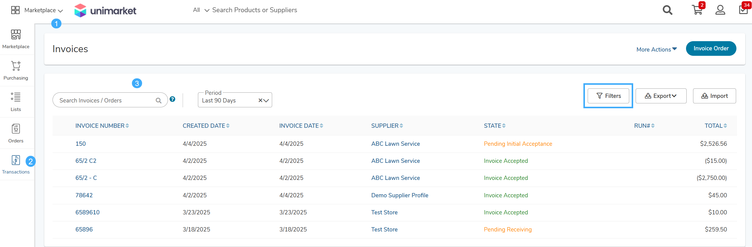Open invoice 65896
The height and width of the screenshot is (247, 752).
point(84,229)
